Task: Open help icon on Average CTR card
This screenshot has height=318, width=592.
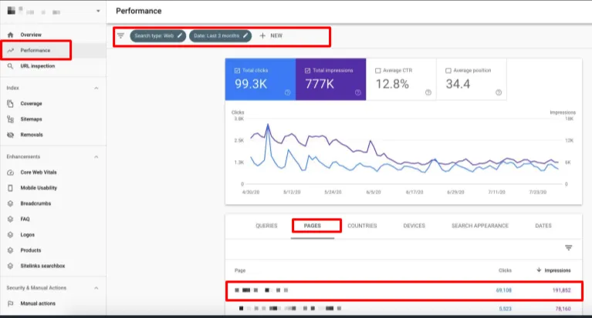Action: (428, 92)
